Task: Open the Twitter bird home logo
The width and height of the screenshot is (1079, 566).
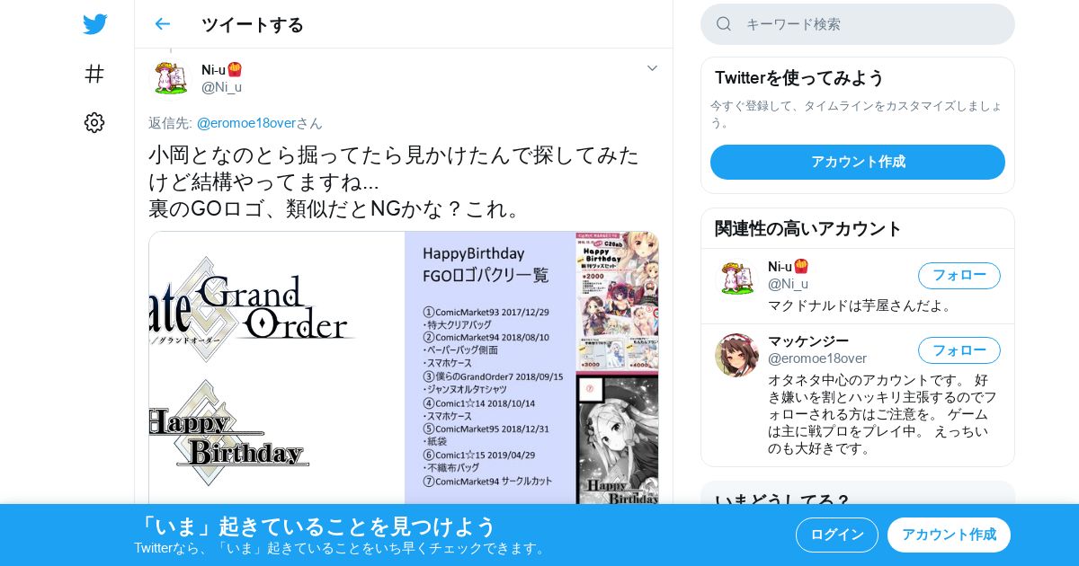Action: [x=94, y=24]
